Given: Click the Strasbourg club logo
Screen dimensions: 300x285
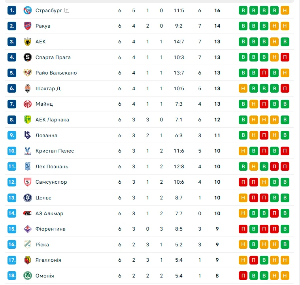Looking at the screenshot, I should click(x=27, y=10).
